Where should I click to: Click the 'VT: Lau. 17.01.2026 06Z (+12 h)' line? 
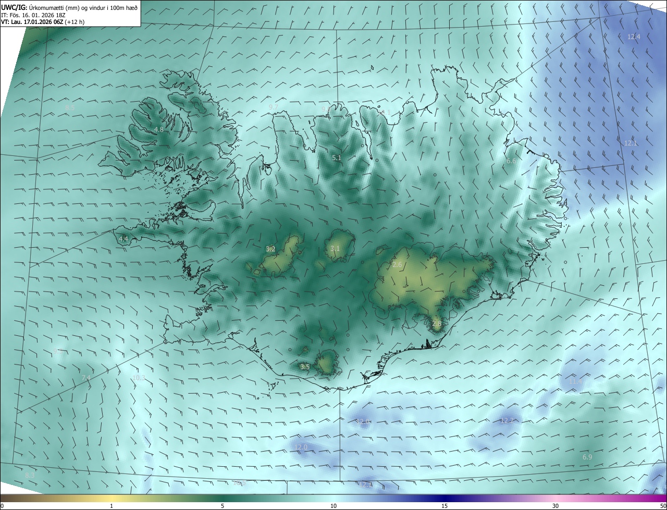tap(43, 22)
